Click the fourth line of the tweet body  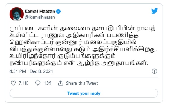pyautogui.click(x=83, y=49)
